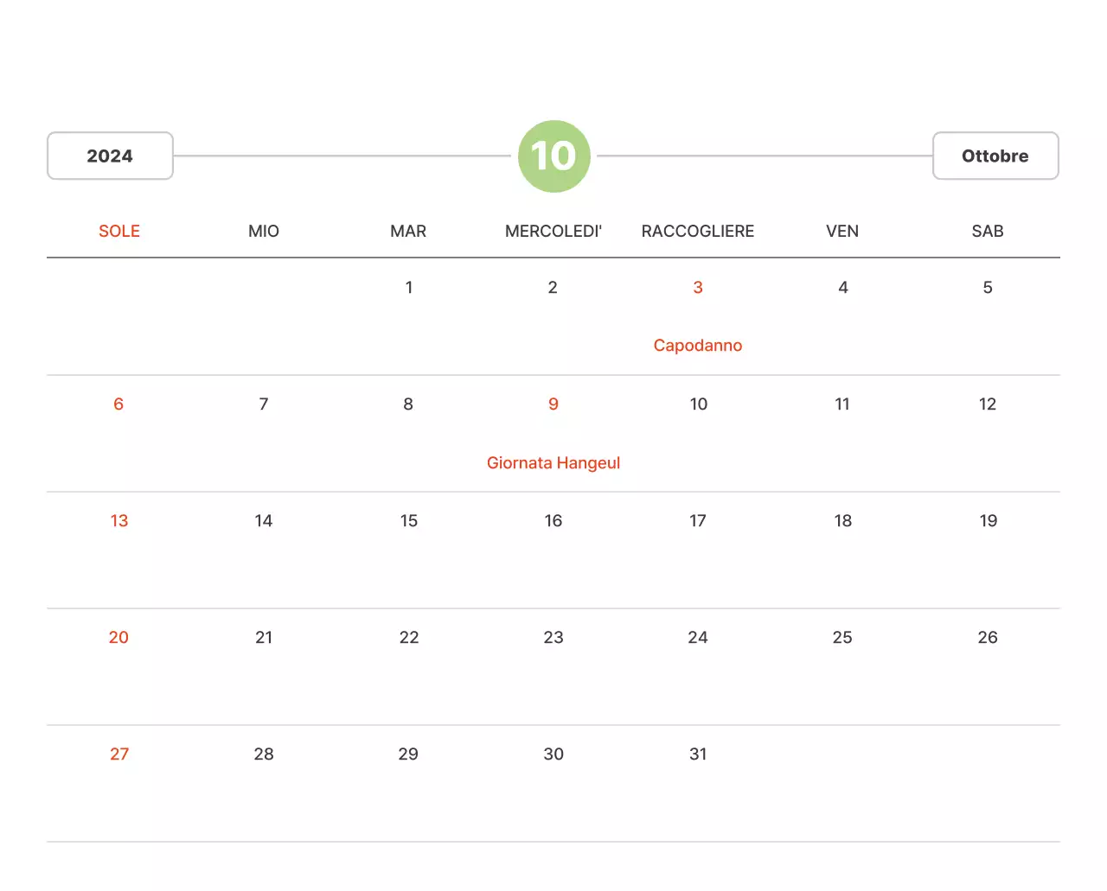
Task: Choose Sunday the 20th
Action: pyautogui.click(x=118, y=638)
